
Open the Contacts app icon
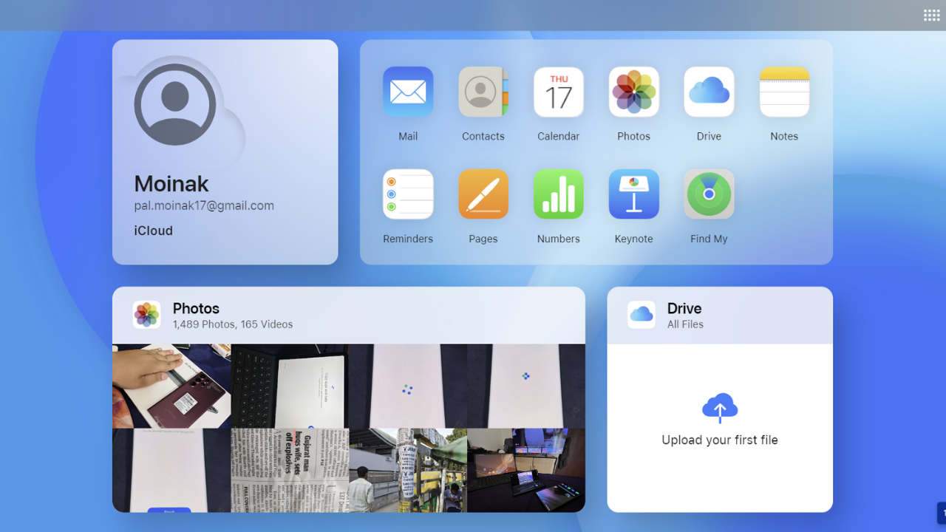click(483, 92)
